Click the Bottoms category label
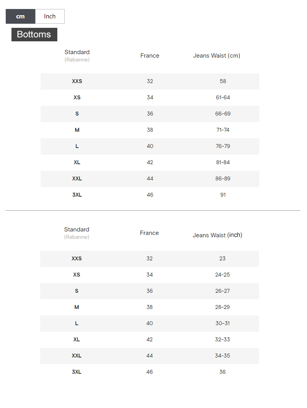The image size is (307, 408). [34, 34]
